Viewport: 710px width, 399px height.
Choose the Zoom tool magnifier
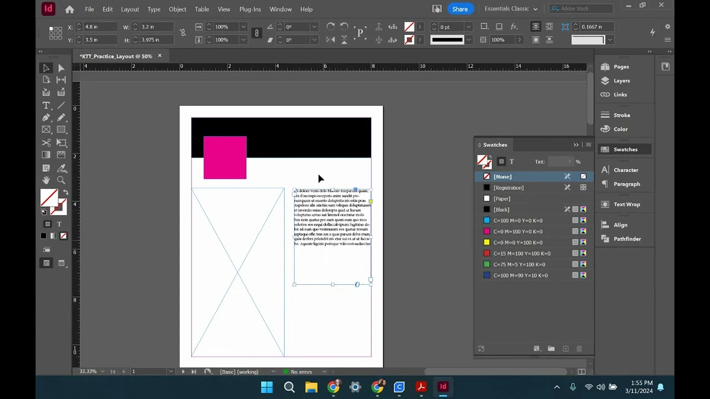coord(61,180)
